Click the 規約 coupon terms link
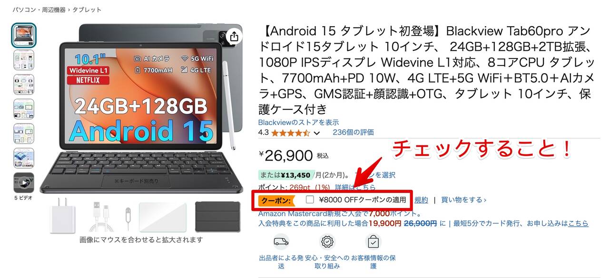 coord(421,200)
